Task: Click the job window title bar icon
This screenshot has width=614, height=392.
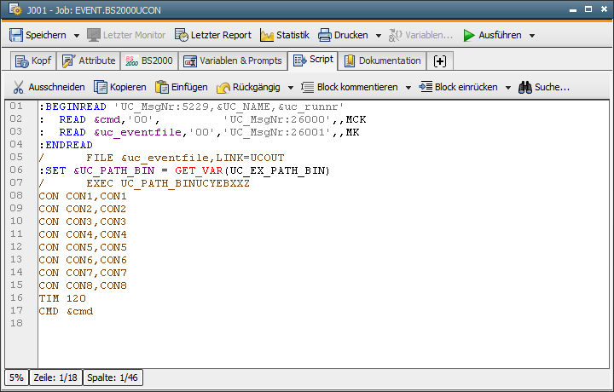Action: tap(15, 9)
